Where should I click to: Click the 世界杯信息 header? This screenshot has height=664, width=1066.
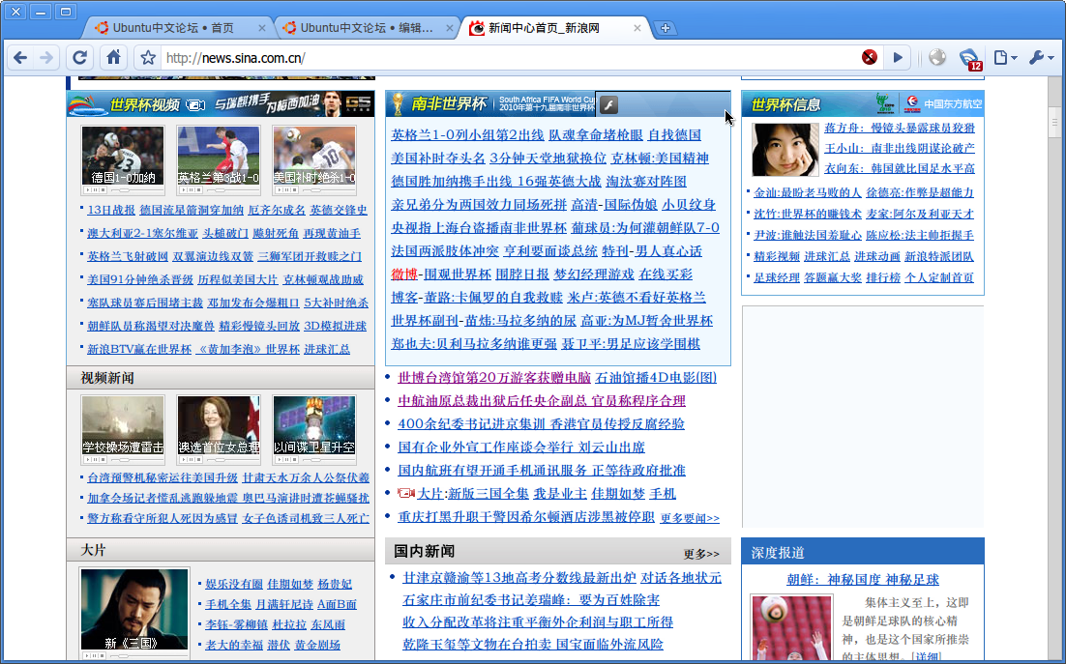pos(785,104)
